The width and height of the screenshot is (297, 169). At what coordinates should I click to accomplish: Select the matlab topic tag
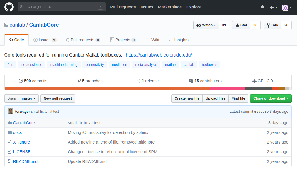[170, 64]
